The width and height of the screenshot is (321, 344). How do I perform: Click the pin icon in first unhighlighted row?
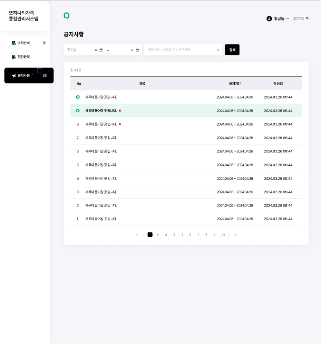tap(78, 97)
